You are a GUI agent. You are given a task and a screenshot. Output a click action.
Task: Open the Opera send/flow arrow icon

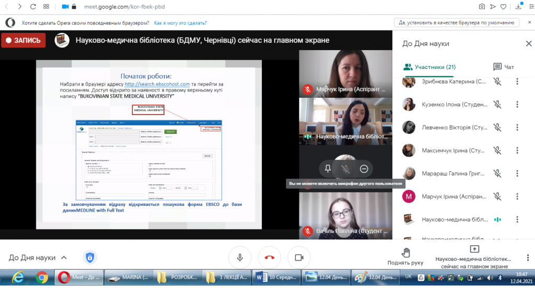click(493, 6)
